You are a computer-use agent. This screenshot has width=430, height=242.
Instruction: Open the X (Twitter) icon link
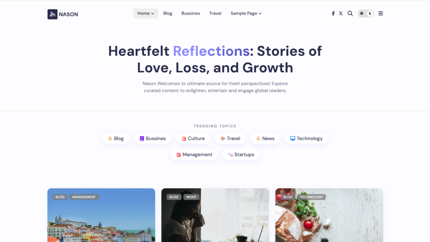[341, 13]
